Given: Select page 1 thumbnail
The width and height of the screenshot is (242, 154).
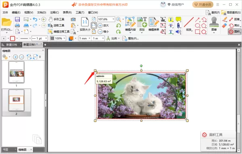Looking at the screenshot, I should [x=17, y=72].
